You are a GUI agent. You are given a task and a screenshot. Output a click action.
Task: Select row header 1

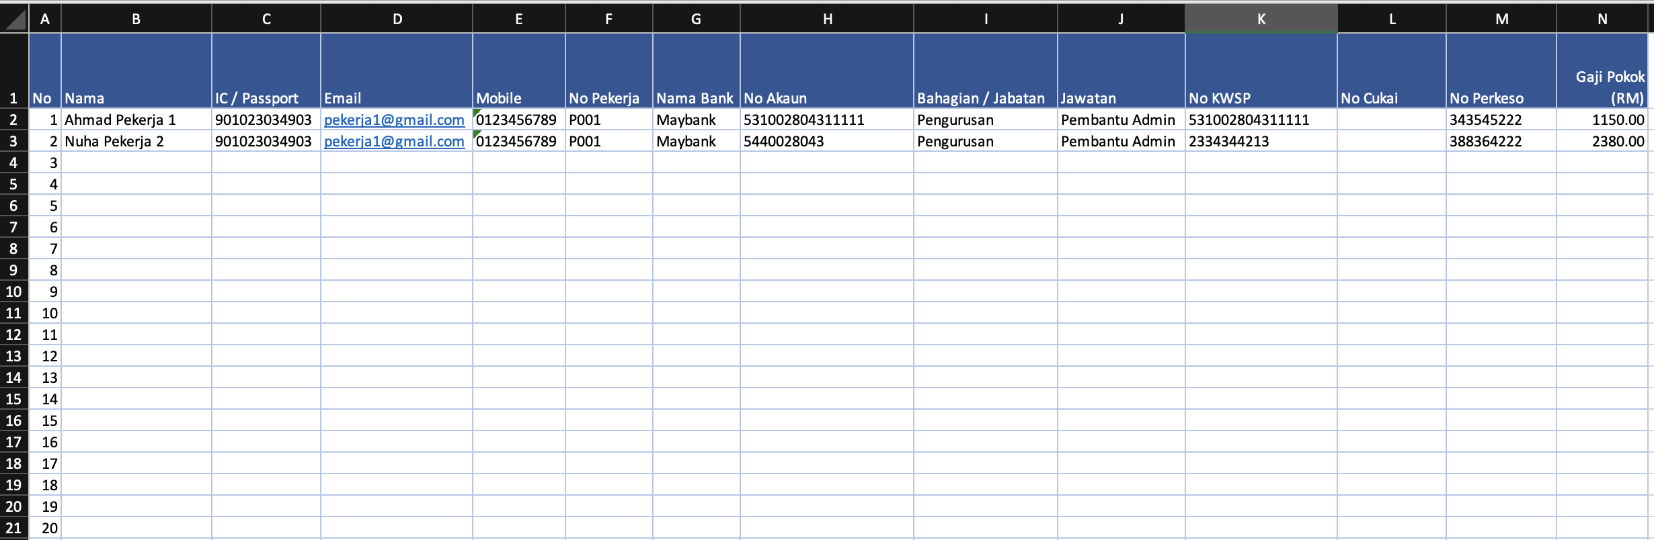(x=14, y=71)
